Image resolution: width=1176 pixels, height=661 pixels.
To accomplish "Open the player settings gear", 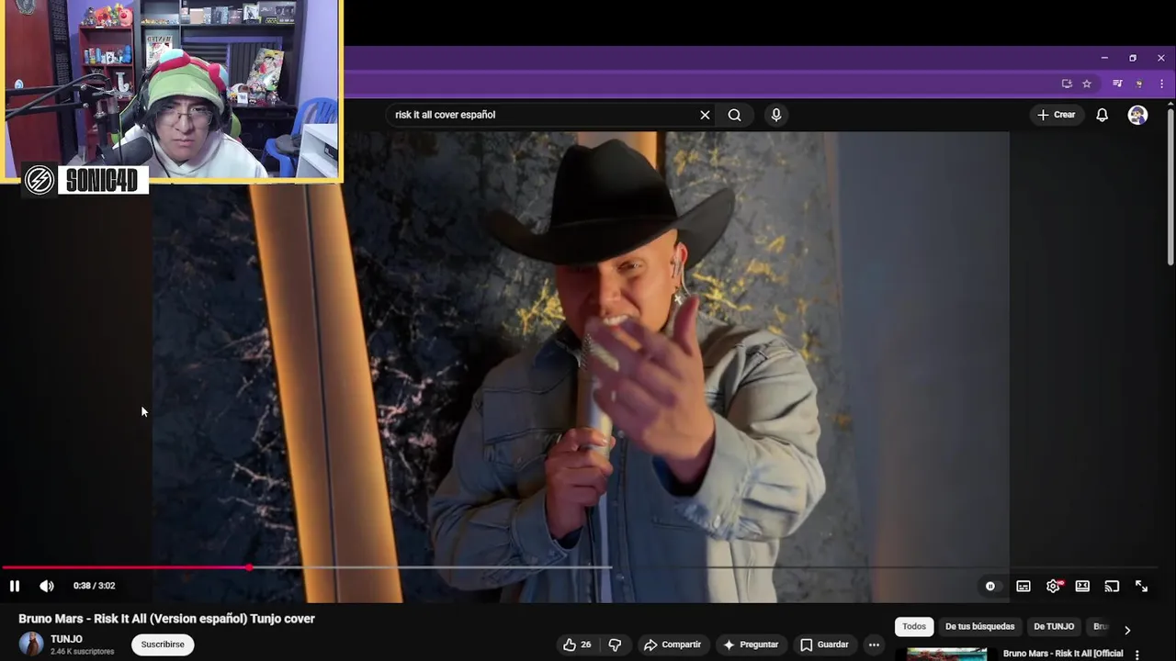I will (1053, 586).
